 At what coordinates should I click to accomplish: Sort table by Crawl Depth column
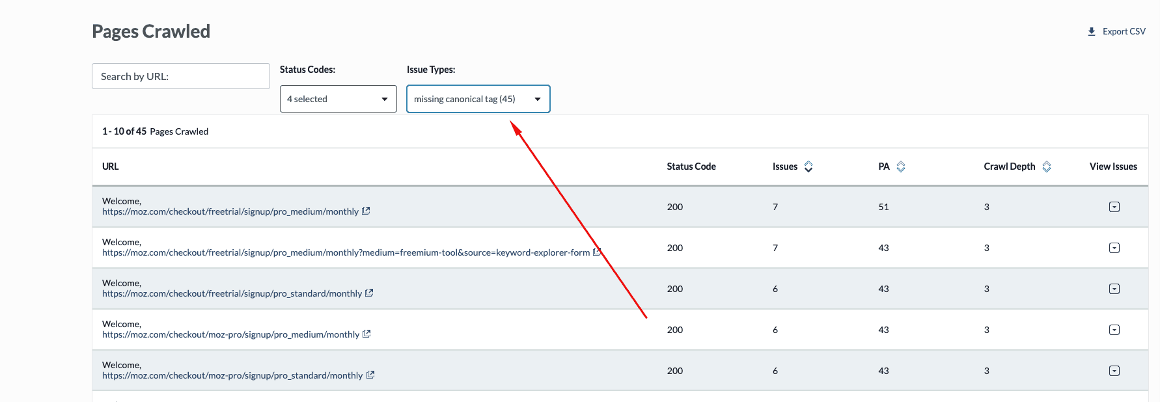point(1046,167)
